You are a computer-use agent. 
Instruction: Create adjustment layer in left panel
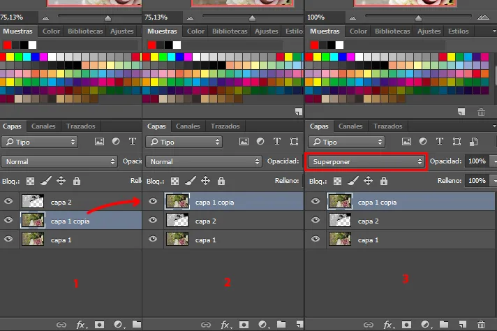(118, 324)
